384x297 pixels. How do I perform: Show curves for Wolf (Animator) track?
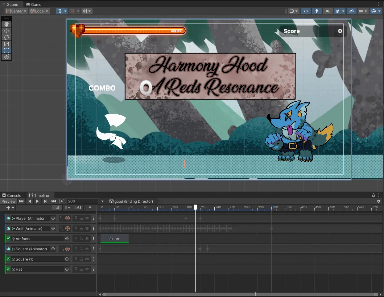(x=62, y=228)
